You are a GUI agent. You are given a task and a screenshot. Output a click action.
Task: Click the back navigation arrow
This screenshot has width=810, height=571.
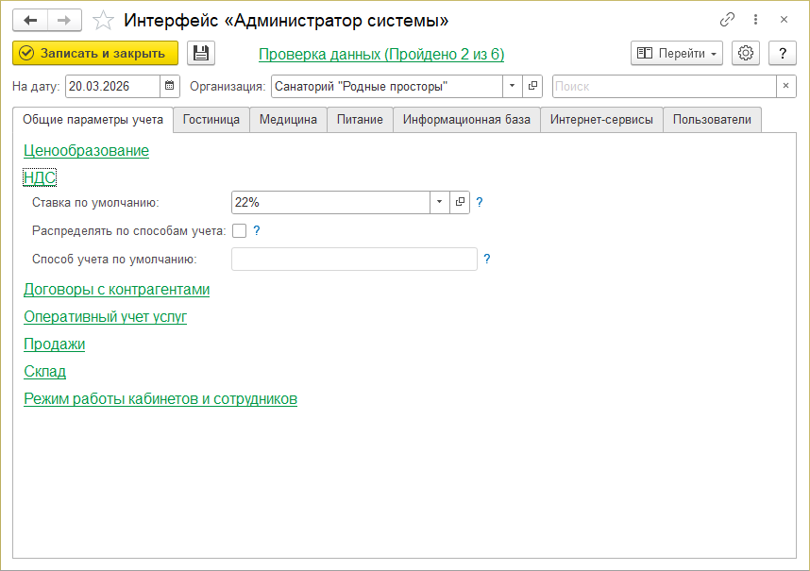(29, 20)
